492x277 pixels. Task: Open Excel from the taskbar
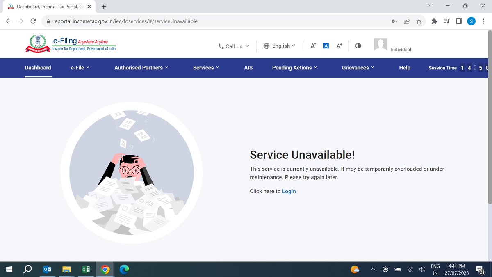coord(86,269)
